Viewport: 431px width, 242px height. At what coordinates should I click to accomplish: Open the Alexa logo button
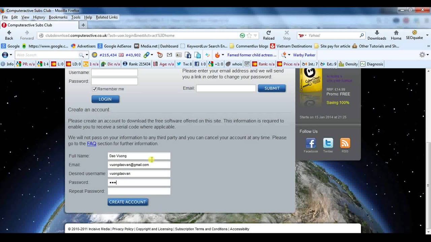(x=5, y=55)
